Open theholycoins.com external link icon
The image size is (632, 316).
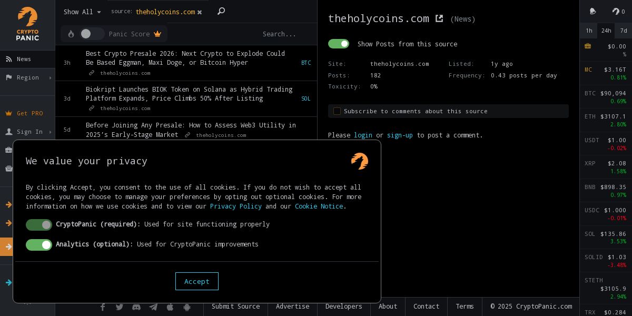coord(439,18)
